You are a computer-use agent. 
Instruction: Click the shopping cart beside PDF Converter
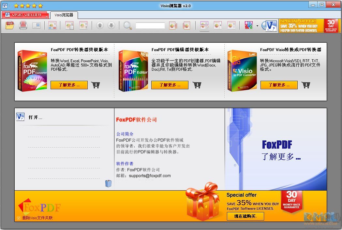[96, 85]
